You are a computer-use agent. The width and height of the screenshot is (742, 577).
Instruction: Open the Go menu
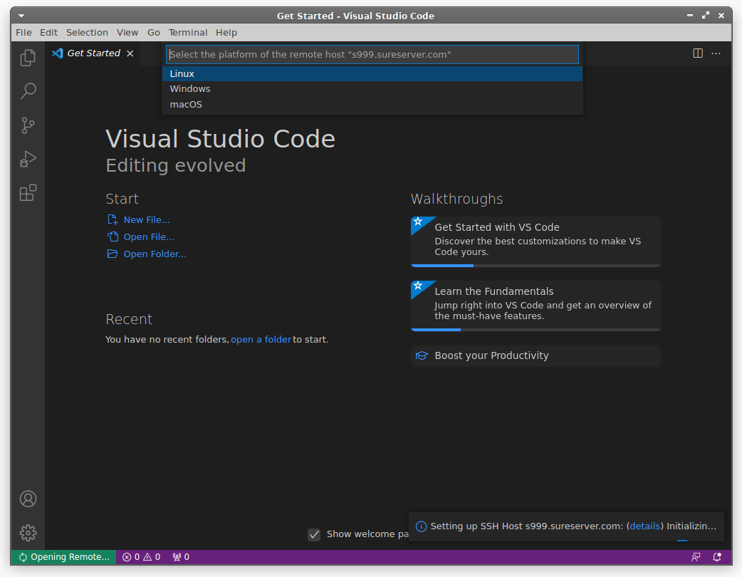point(153,33)
